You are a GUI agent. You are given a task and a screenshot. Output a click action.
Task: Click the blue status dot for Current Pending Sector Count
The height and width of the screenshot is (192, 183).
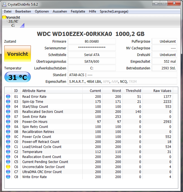[8, 162]
